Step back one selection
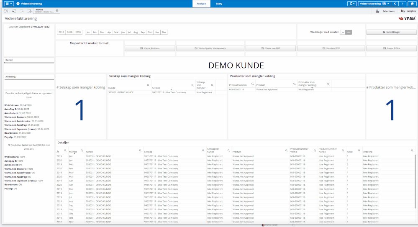This screenshot has width=418, height=227. point(14,10)
